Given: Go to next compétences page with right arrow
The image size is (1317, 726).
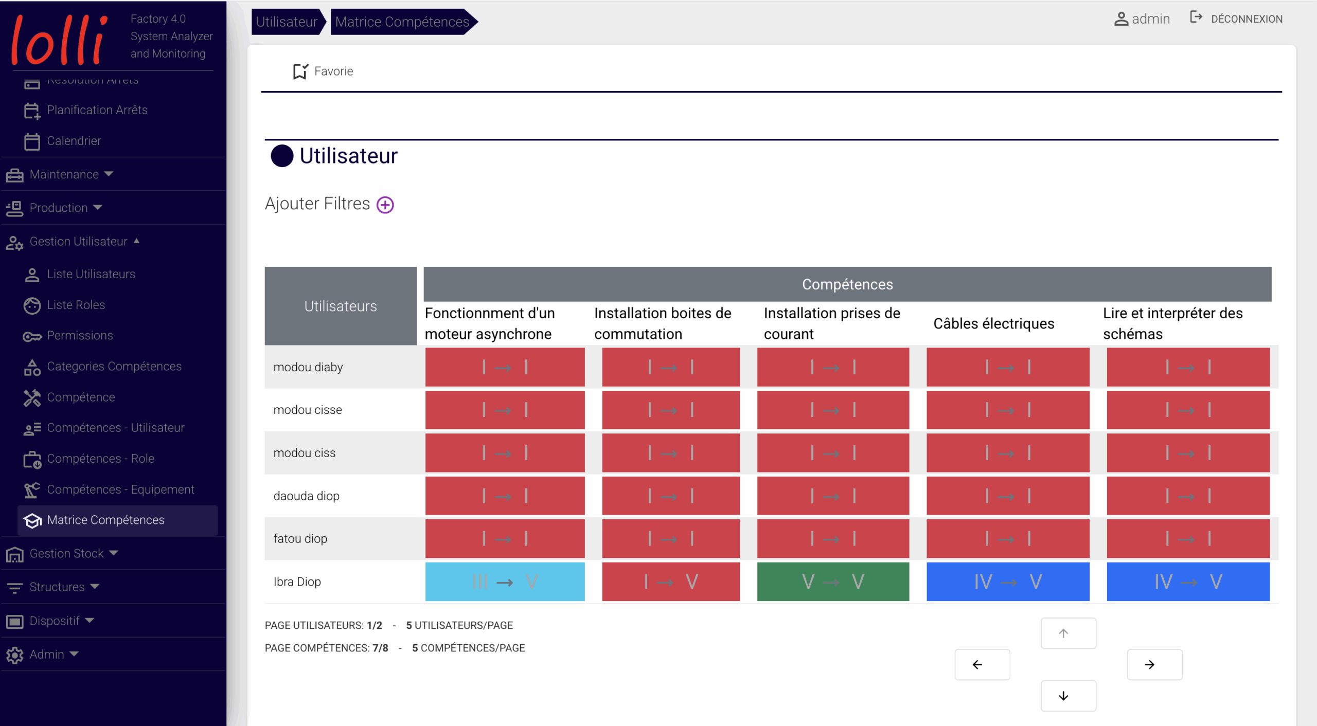Looking at the screenshot, I should [x=1154, y=664].
